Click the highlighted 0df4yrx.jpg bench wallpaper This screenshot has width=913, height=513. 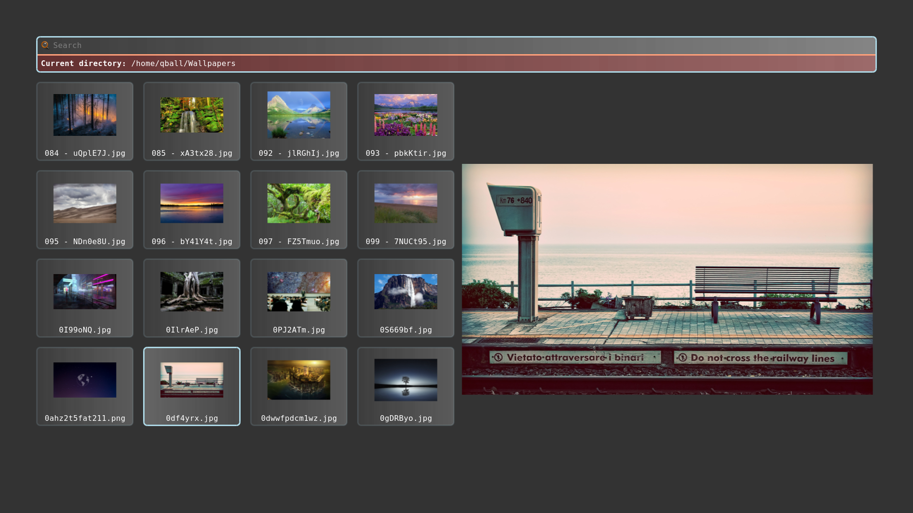192,387
